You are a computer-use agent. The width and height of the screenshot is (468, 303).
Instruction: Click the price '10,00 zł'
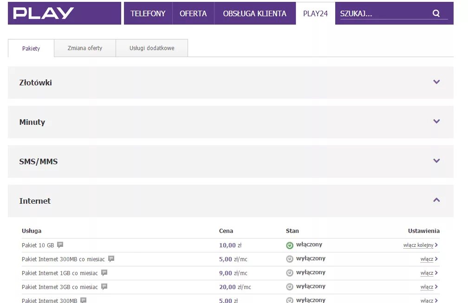[230, 245]
